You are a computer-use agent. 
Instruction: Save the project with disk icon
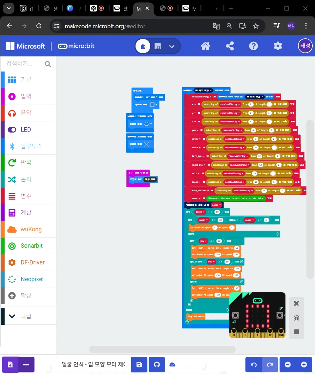pos(139,364)
